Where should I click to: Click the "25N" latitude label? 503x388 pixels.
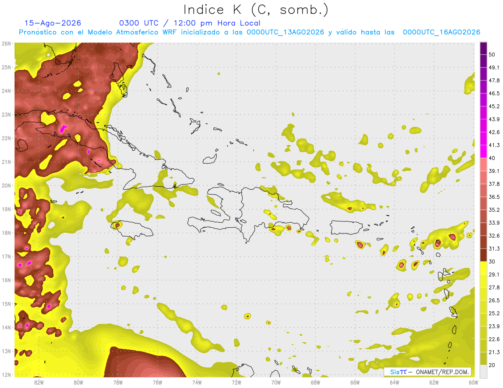click(x=6, y=67)
